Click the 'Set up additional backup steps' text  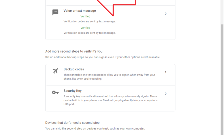click(103, 57)
